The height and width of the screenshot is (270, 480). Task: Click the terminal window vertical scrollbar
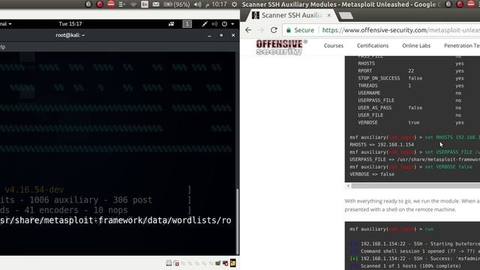click(237, 222)
